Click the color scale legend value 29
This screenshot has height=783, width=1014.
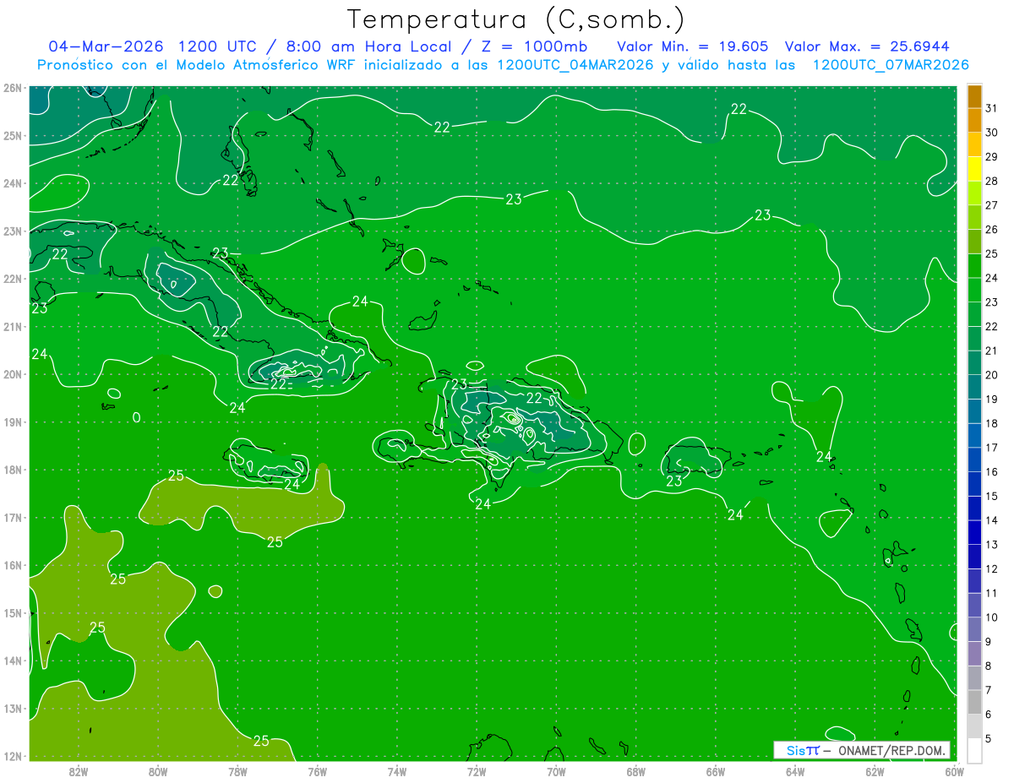pos(992,157)
